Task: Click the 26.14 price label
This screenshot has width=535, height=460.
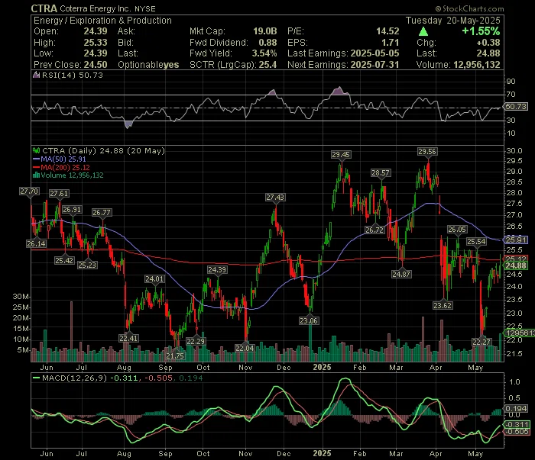Action: click(x=36, y=244)
